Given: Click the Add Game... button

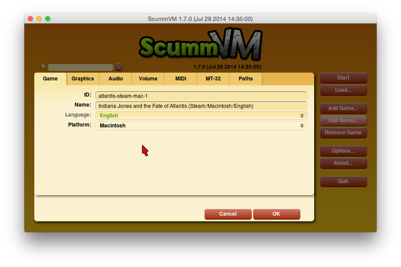Looking at the screenshot, I should point(343,108).
